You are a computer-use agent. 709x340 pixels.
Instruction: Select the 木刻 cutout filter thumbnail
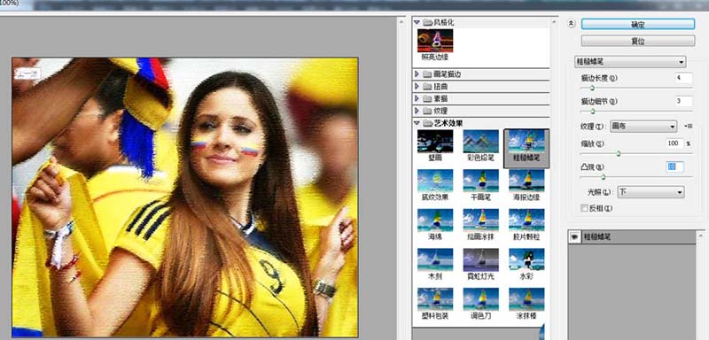[x=435, y=264]
